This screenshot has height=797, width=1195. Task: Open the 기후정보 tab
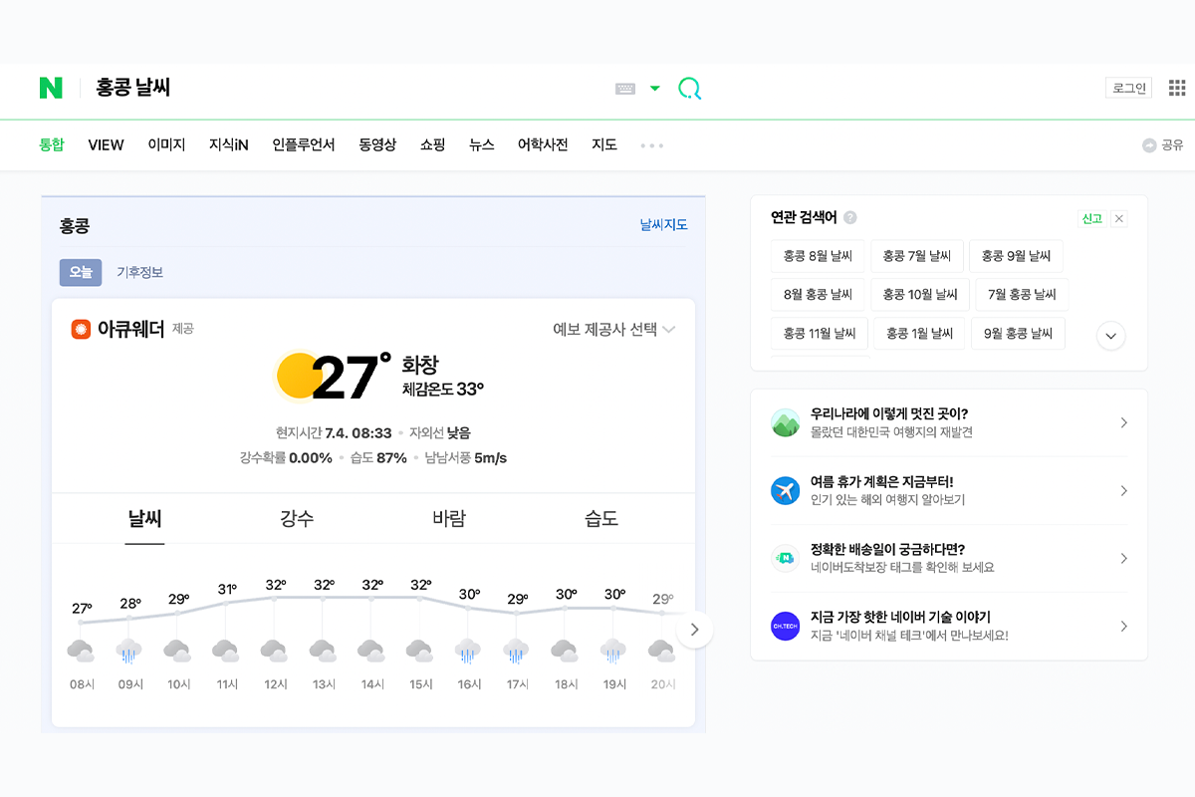pos(139,272)
